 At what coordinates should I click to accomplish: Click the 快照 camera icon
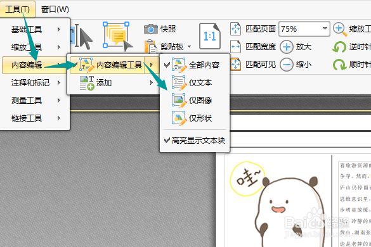click(x=151, y=29)
